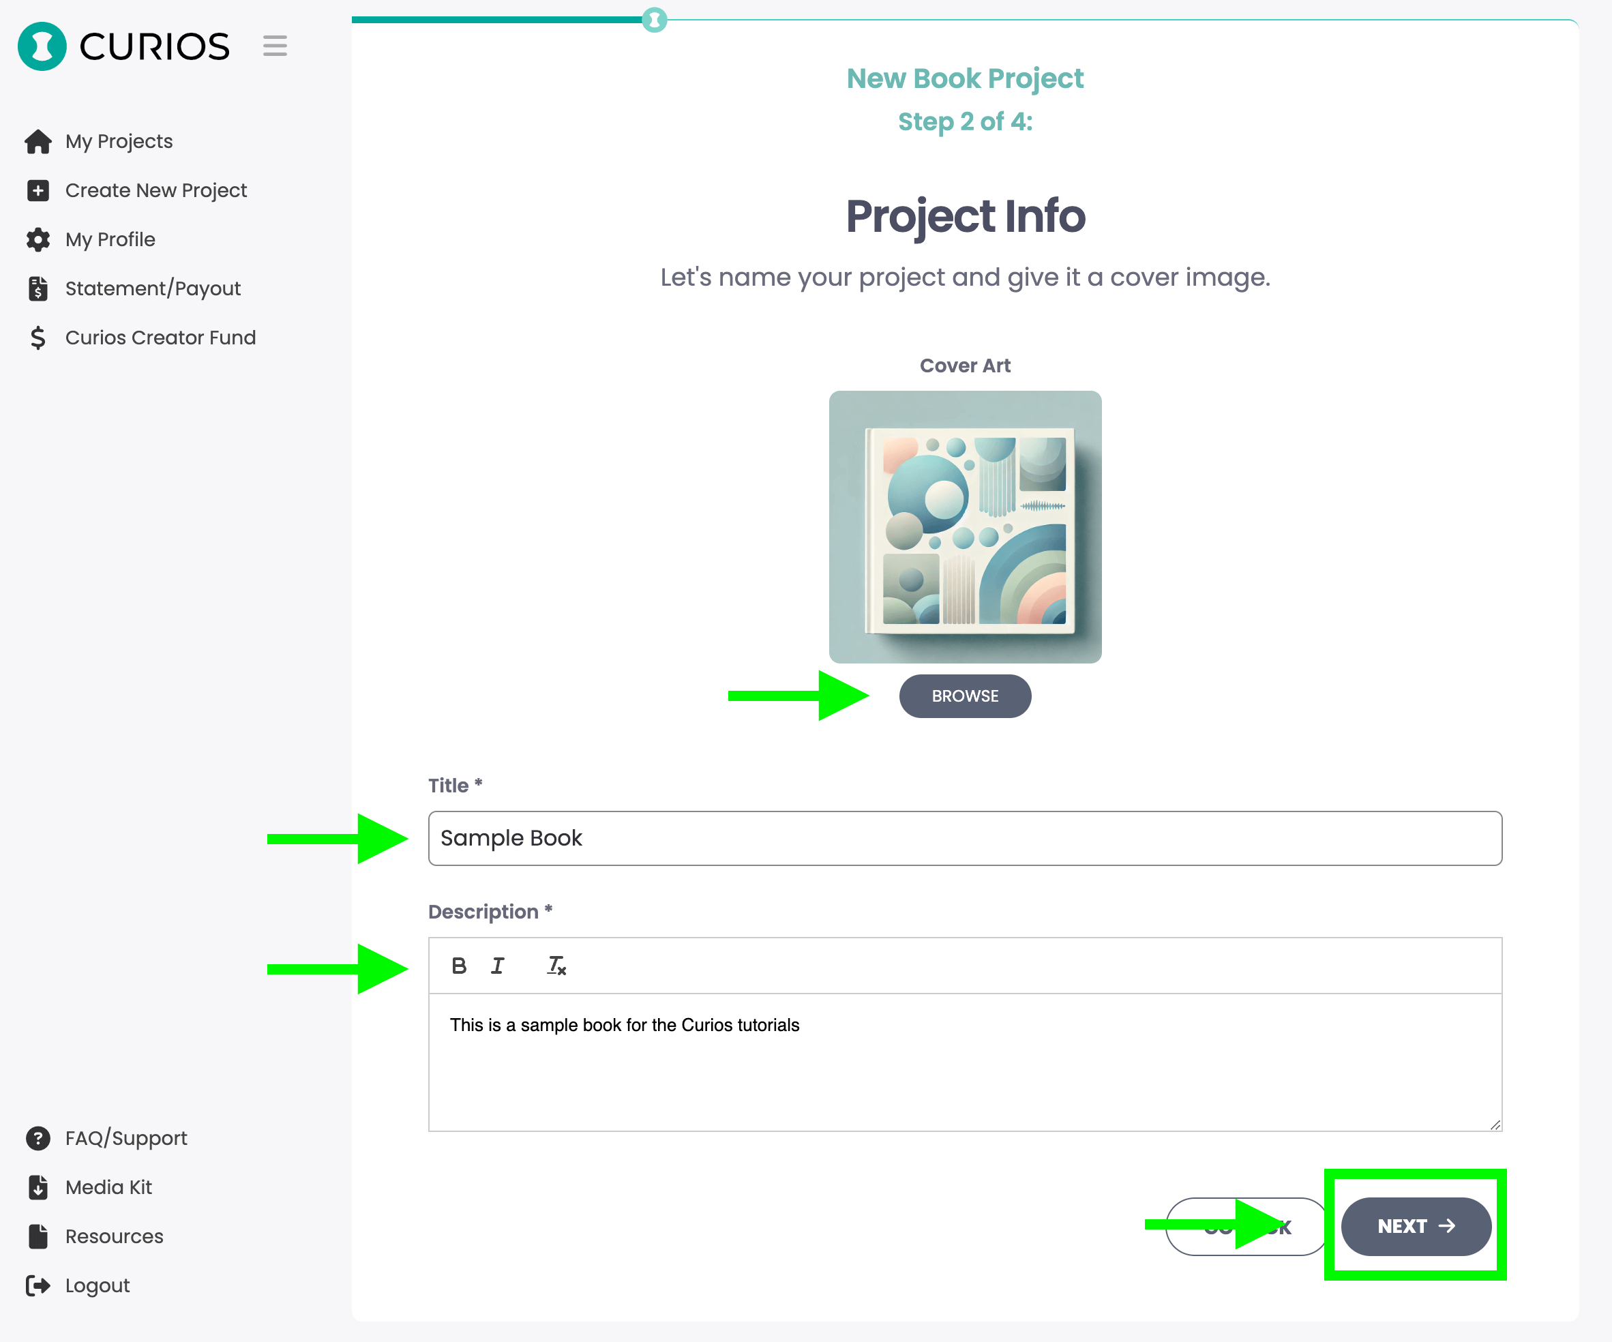
Task: Toggle italic formatting in Description
Action: pyautogui.click(x=497, y=966)
